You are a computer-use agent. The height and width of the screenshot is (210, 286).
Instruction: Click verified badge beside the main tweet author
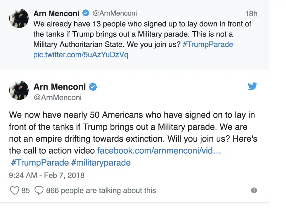[x=93, y=87]
